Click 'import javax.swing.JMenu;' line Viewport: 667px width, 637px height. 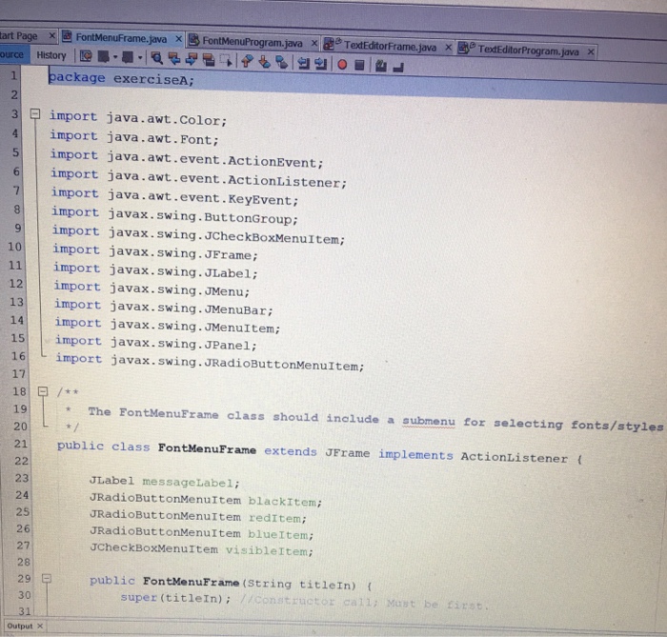(152, 289)
